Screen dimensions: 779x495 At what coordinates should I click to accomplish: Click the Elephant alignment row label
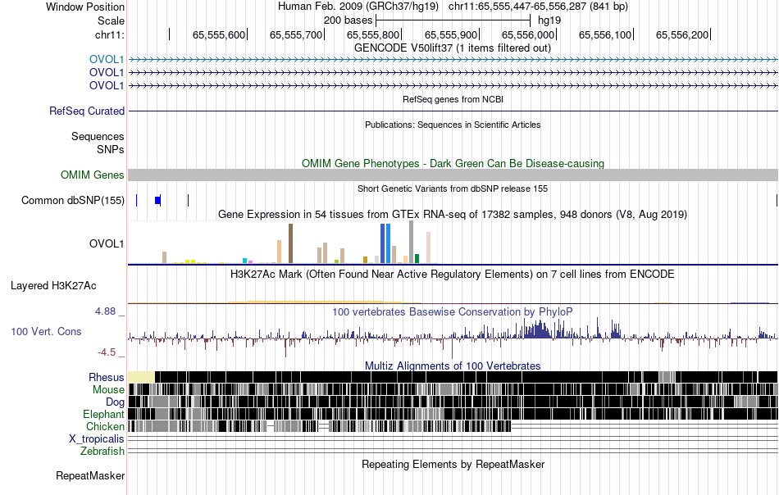pos(103,414)
